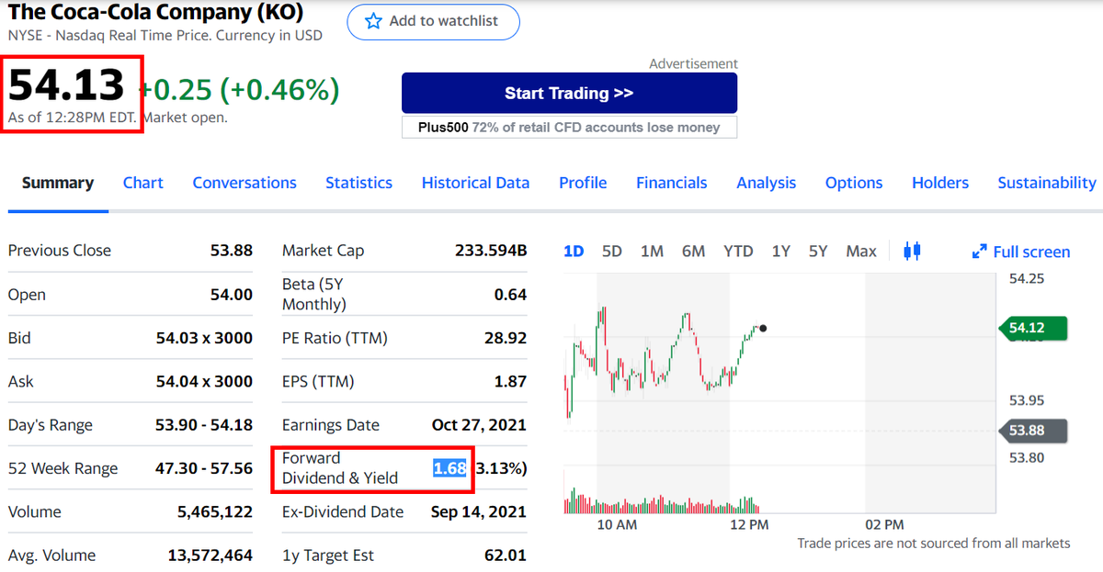
Task: Select the 1M chart range
Action: click(652, 251)
